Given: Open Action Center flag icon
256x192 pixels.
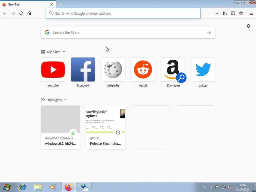Looking at the screenshot, I should [217, 187].
